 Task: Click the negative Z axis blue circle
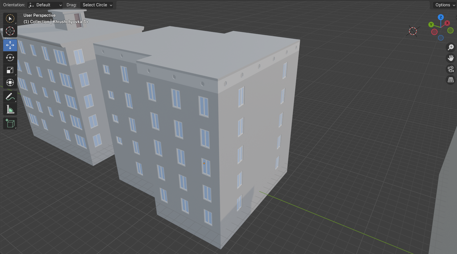(441, 38)
